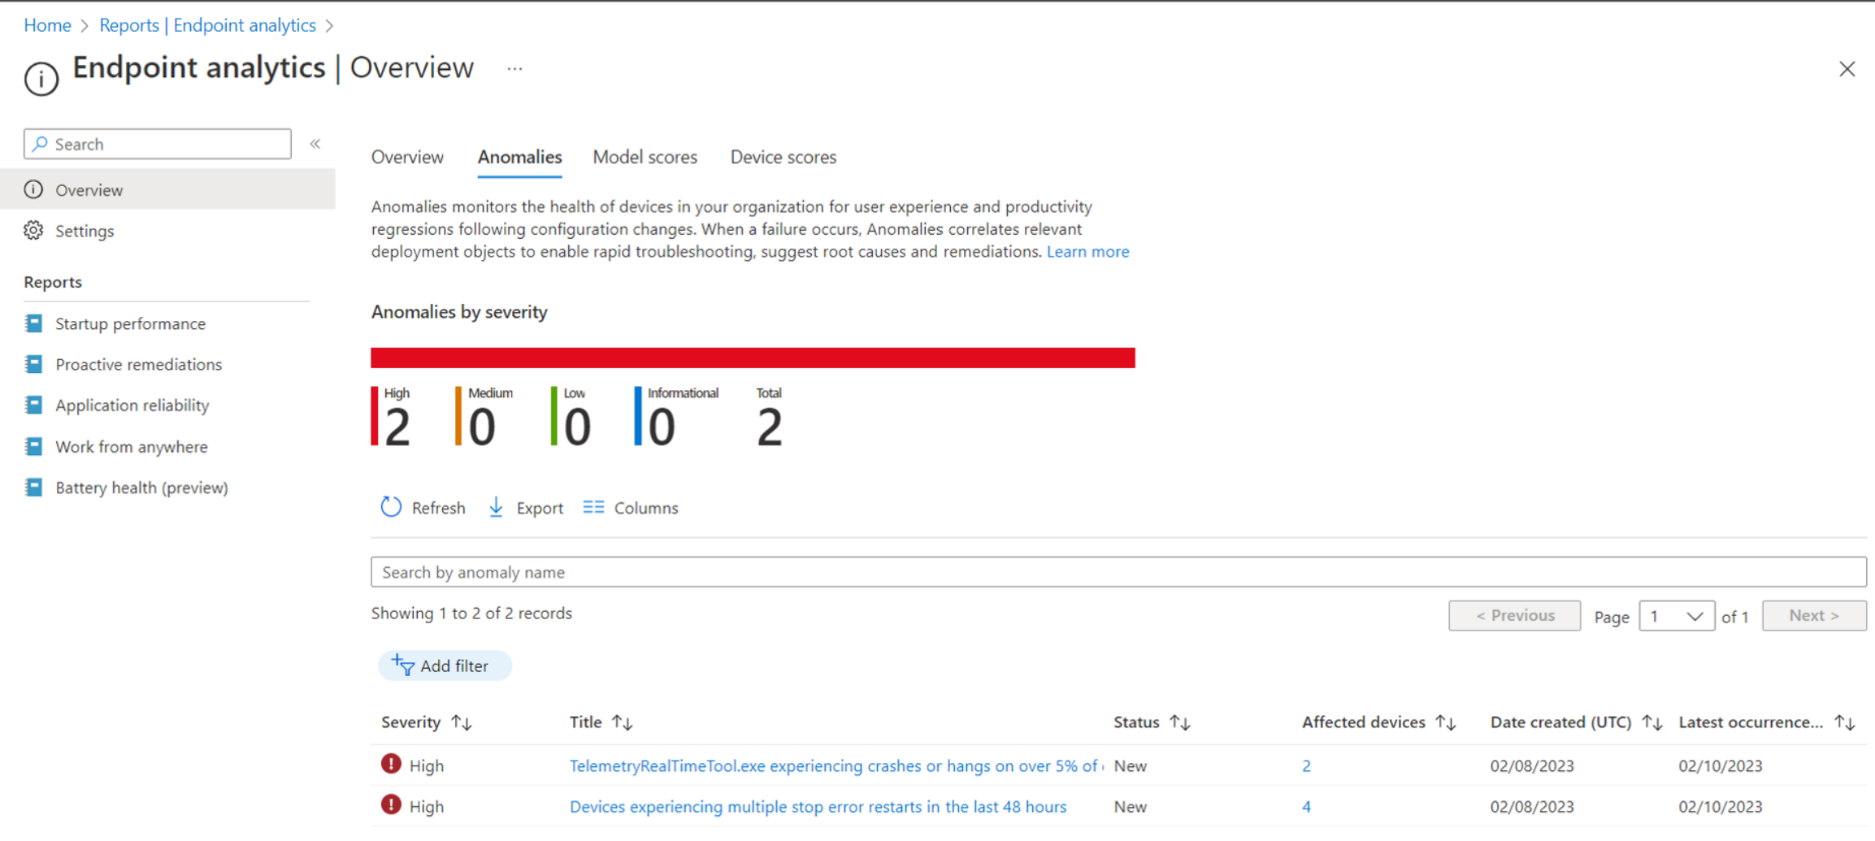Collapse the left navigation pane
The width and height of the screenshot is (1875, 841).
point(315,143)
